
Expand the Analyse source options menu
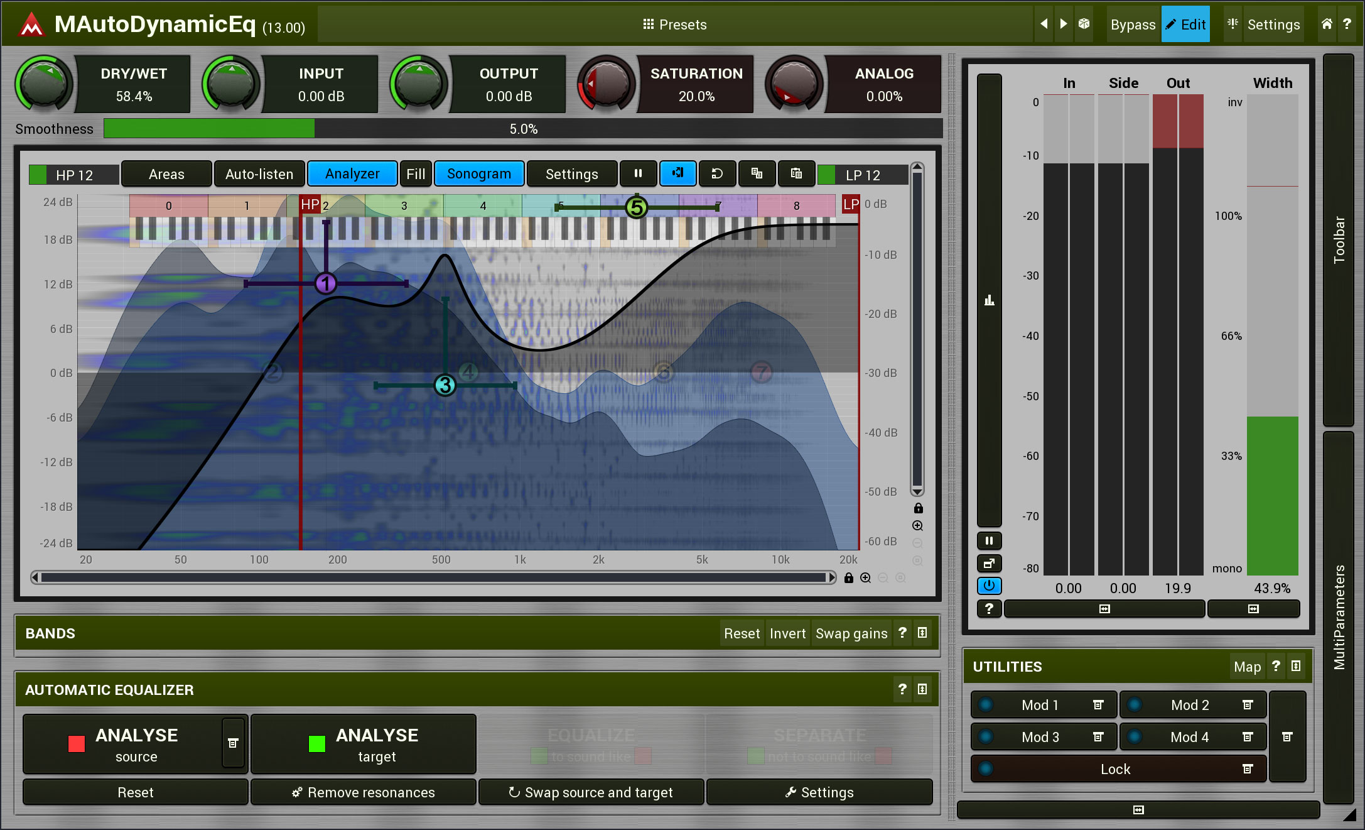tap(233, 743)
